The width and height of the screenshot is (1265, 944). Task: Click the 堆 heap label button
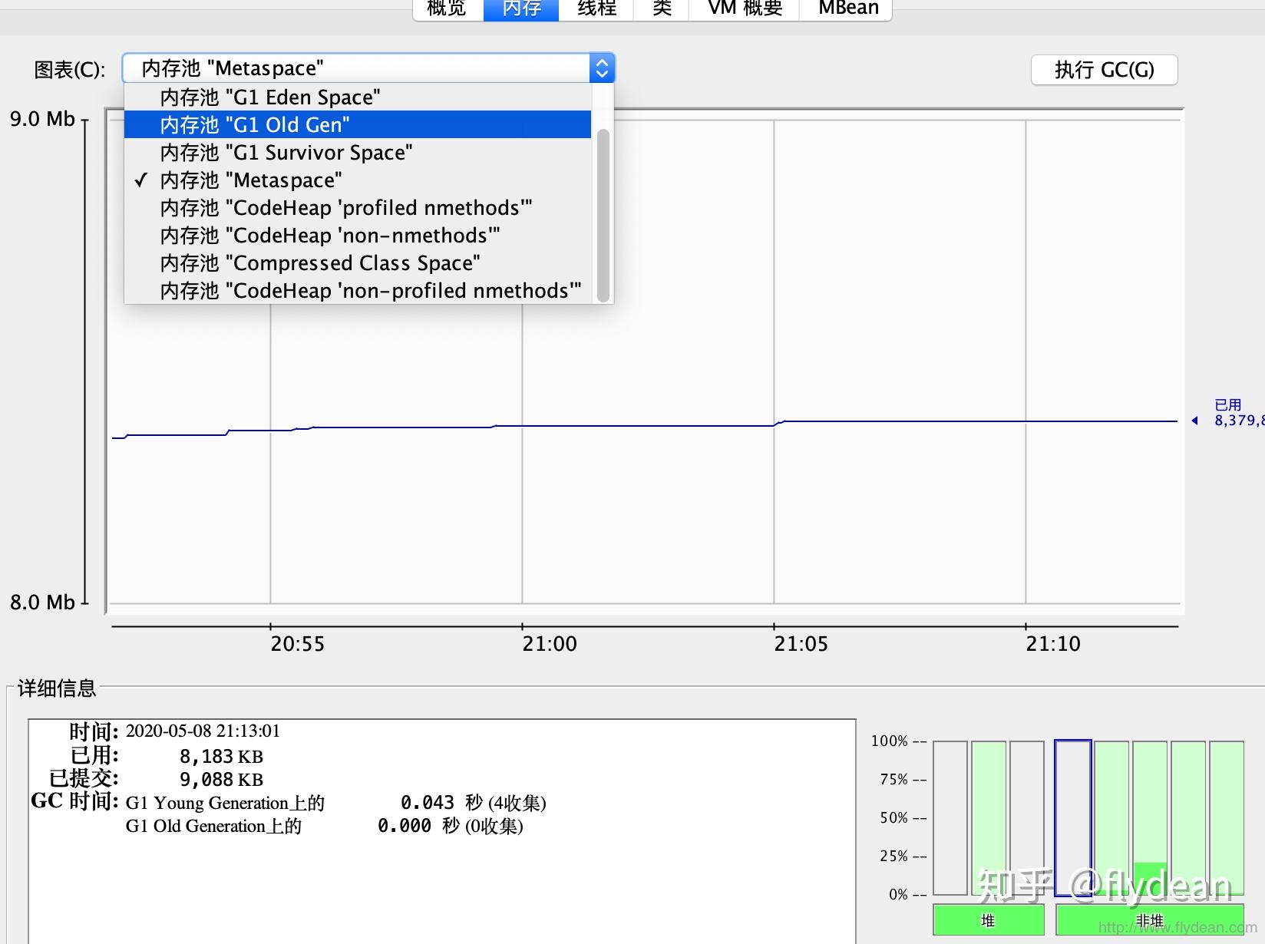coord(989,919)
